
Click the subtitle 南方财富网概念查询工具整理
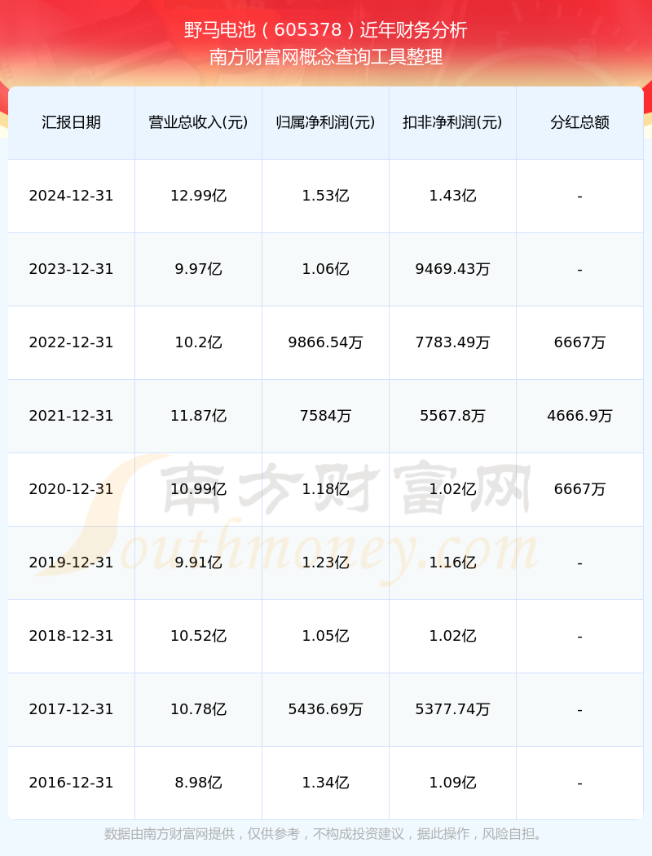tap(326, 57)
